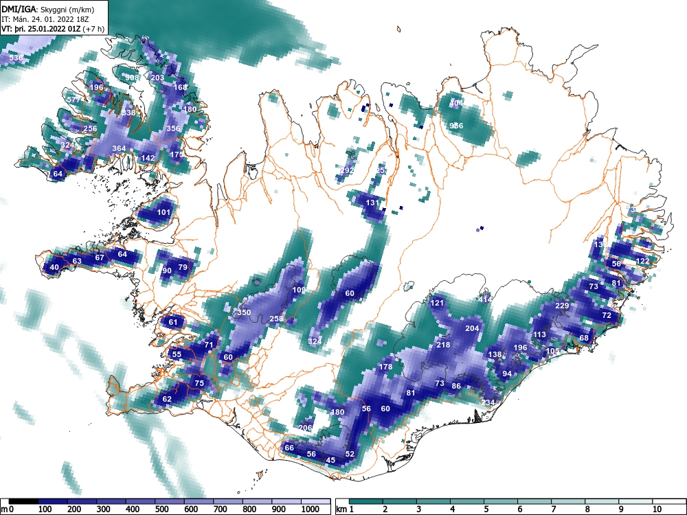Click the 138 visibility value
Screen dimensions: 687x515
(495, 354)
